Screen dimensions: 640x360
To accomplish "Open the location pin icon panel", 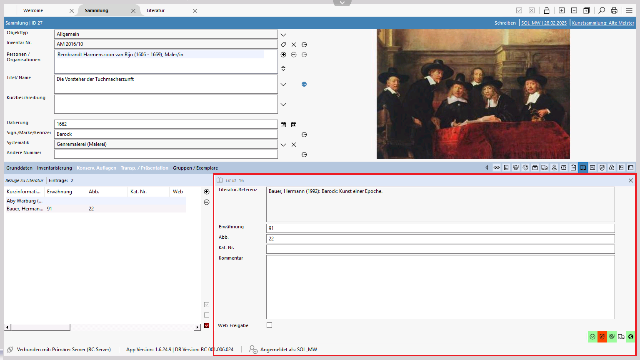I will click(554, 168).
